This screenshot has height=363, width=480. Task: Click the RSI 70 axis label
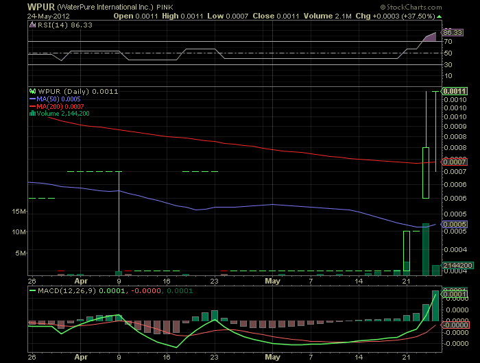448,42
